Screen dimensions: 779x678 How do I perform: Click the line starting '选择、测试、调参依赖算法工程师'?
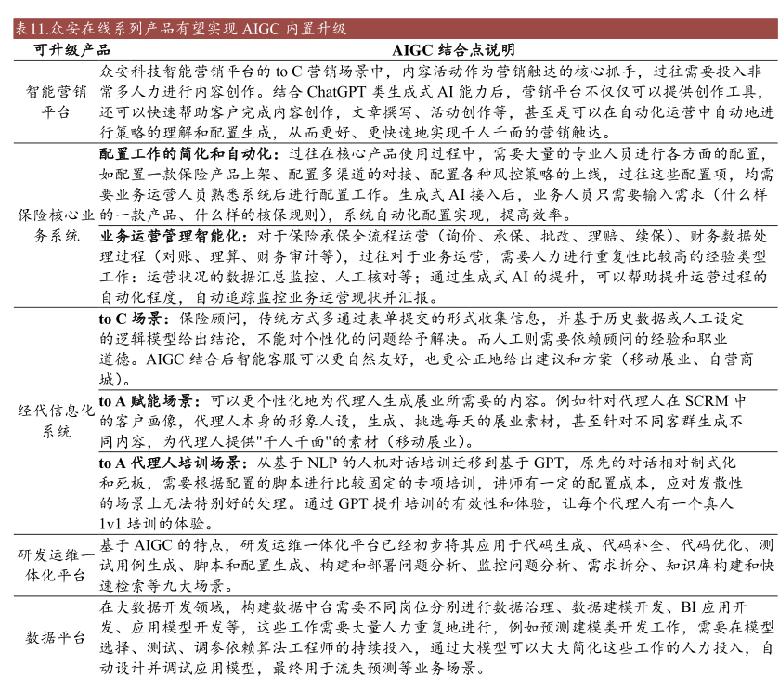(x=436, y=647)
